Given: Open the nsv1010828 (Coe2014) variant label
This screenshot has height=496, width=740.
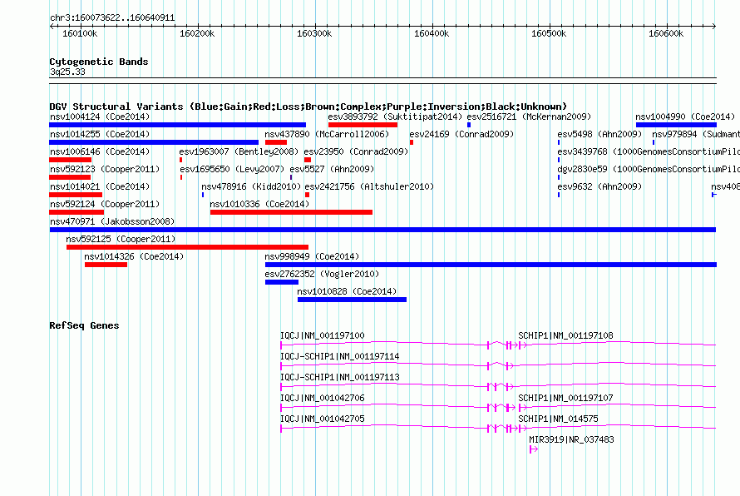Looking at the screenshot, I should [347, 291].
